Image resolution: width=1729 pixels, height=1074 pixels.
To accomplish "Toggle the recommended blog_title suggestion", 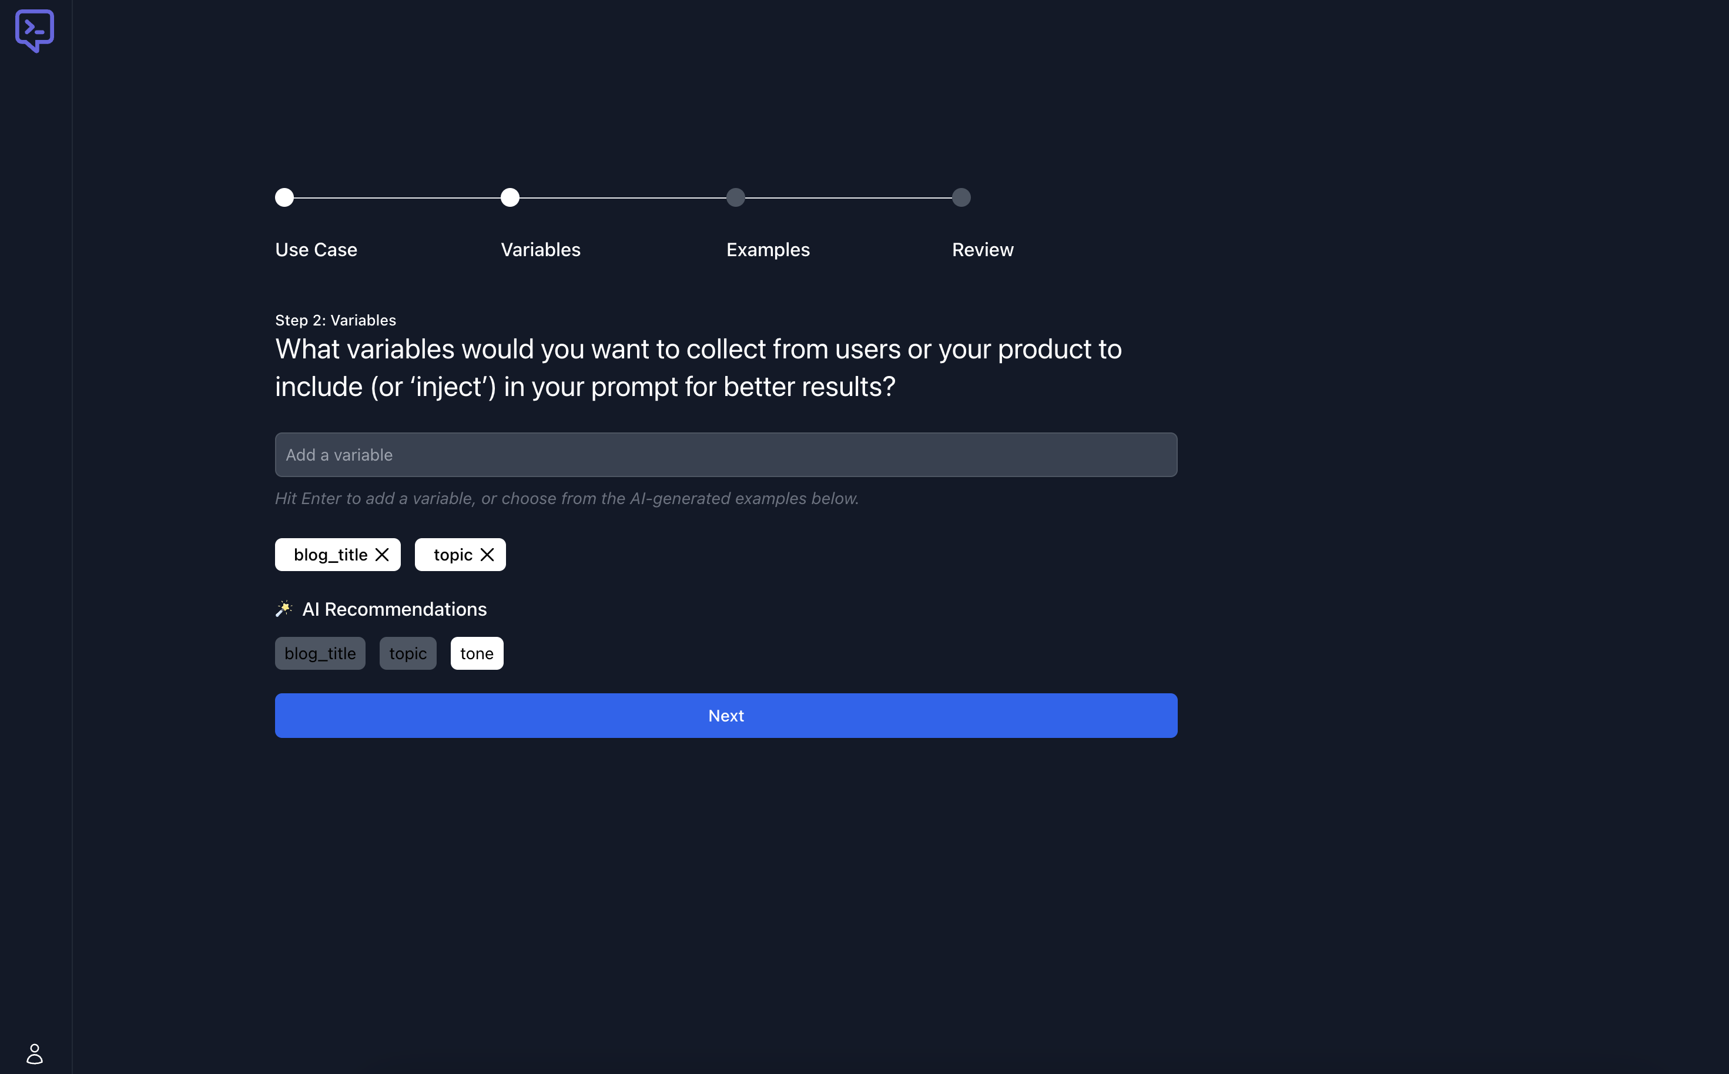I will point(320,653).
